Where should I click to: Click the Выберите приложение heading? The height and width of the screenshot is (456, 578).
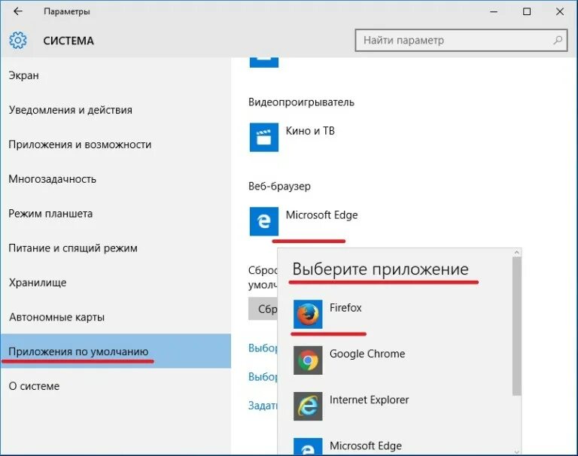click(x=380, y=269)
